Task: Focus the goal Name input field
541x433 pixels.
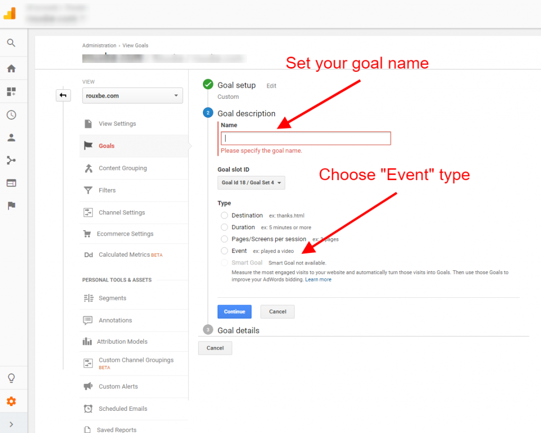Action: (306, 138)
